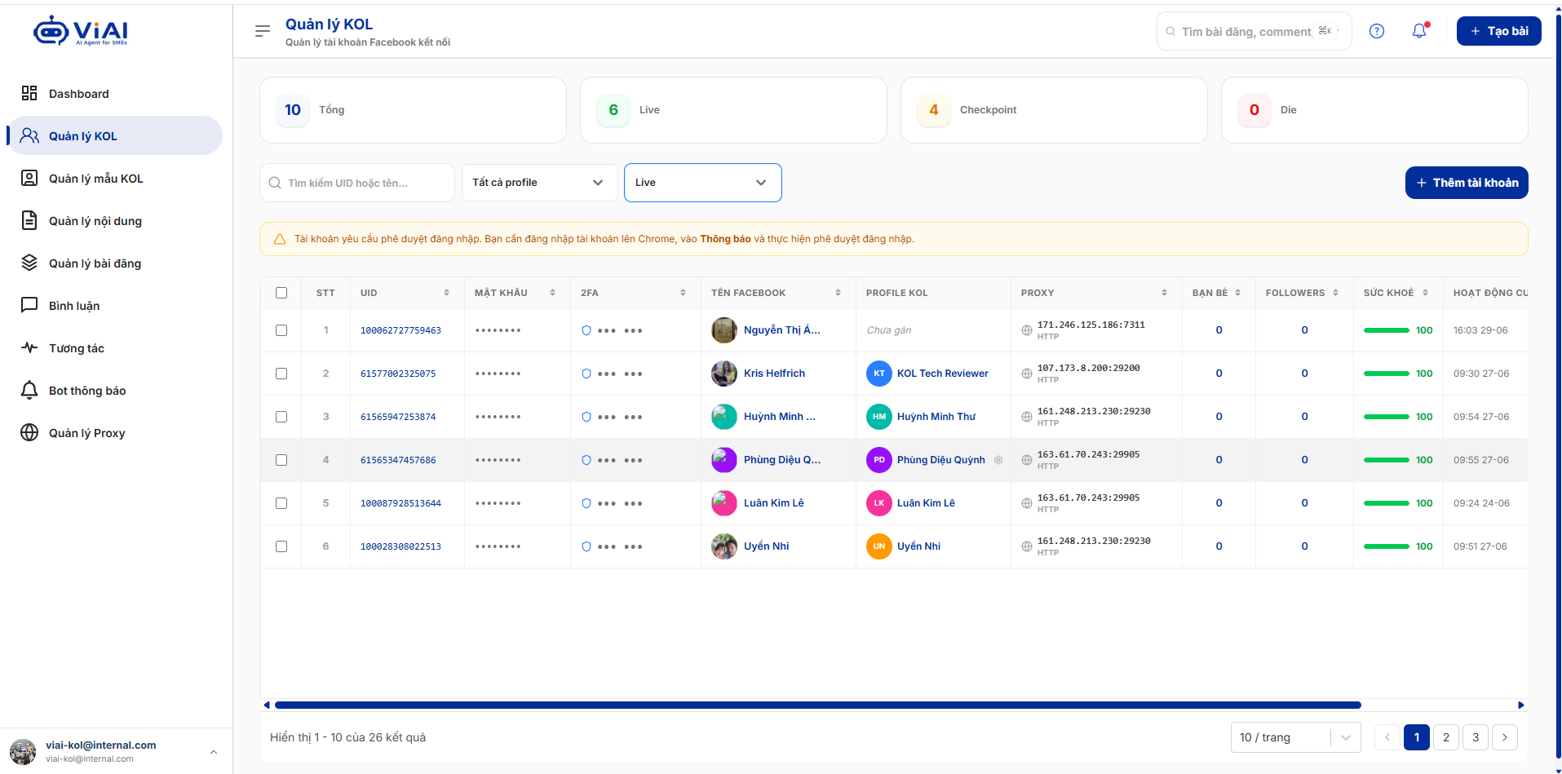The image size is (1562, 774).
Task: Toggle select-all checkbox in table header
Action: pos(281,293)
